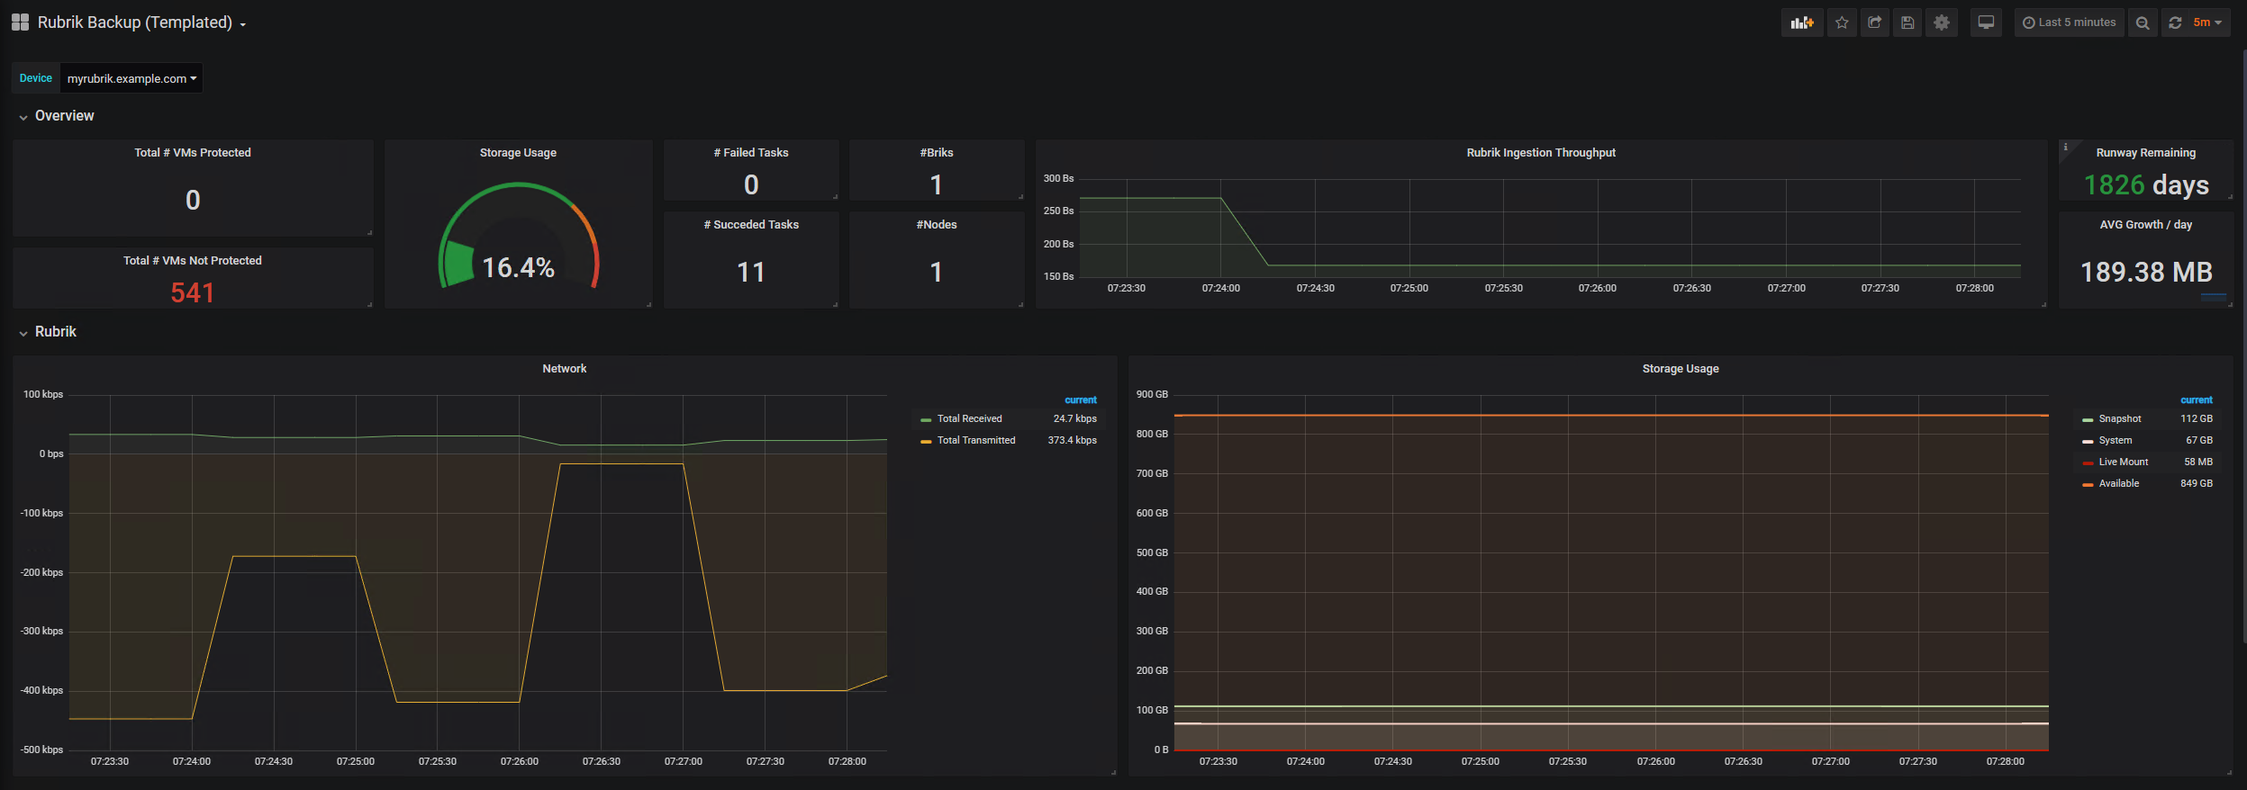Click the zoom out magnifier icon
2247x790 pixels.
[x=2143, y=22]
